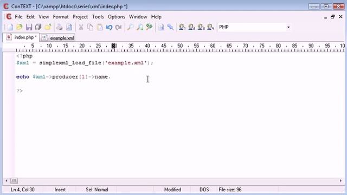The height and width of the screenshot is (195, 347).
Task: Click the Find Next toolbar icon
Action: click(140, 27)
